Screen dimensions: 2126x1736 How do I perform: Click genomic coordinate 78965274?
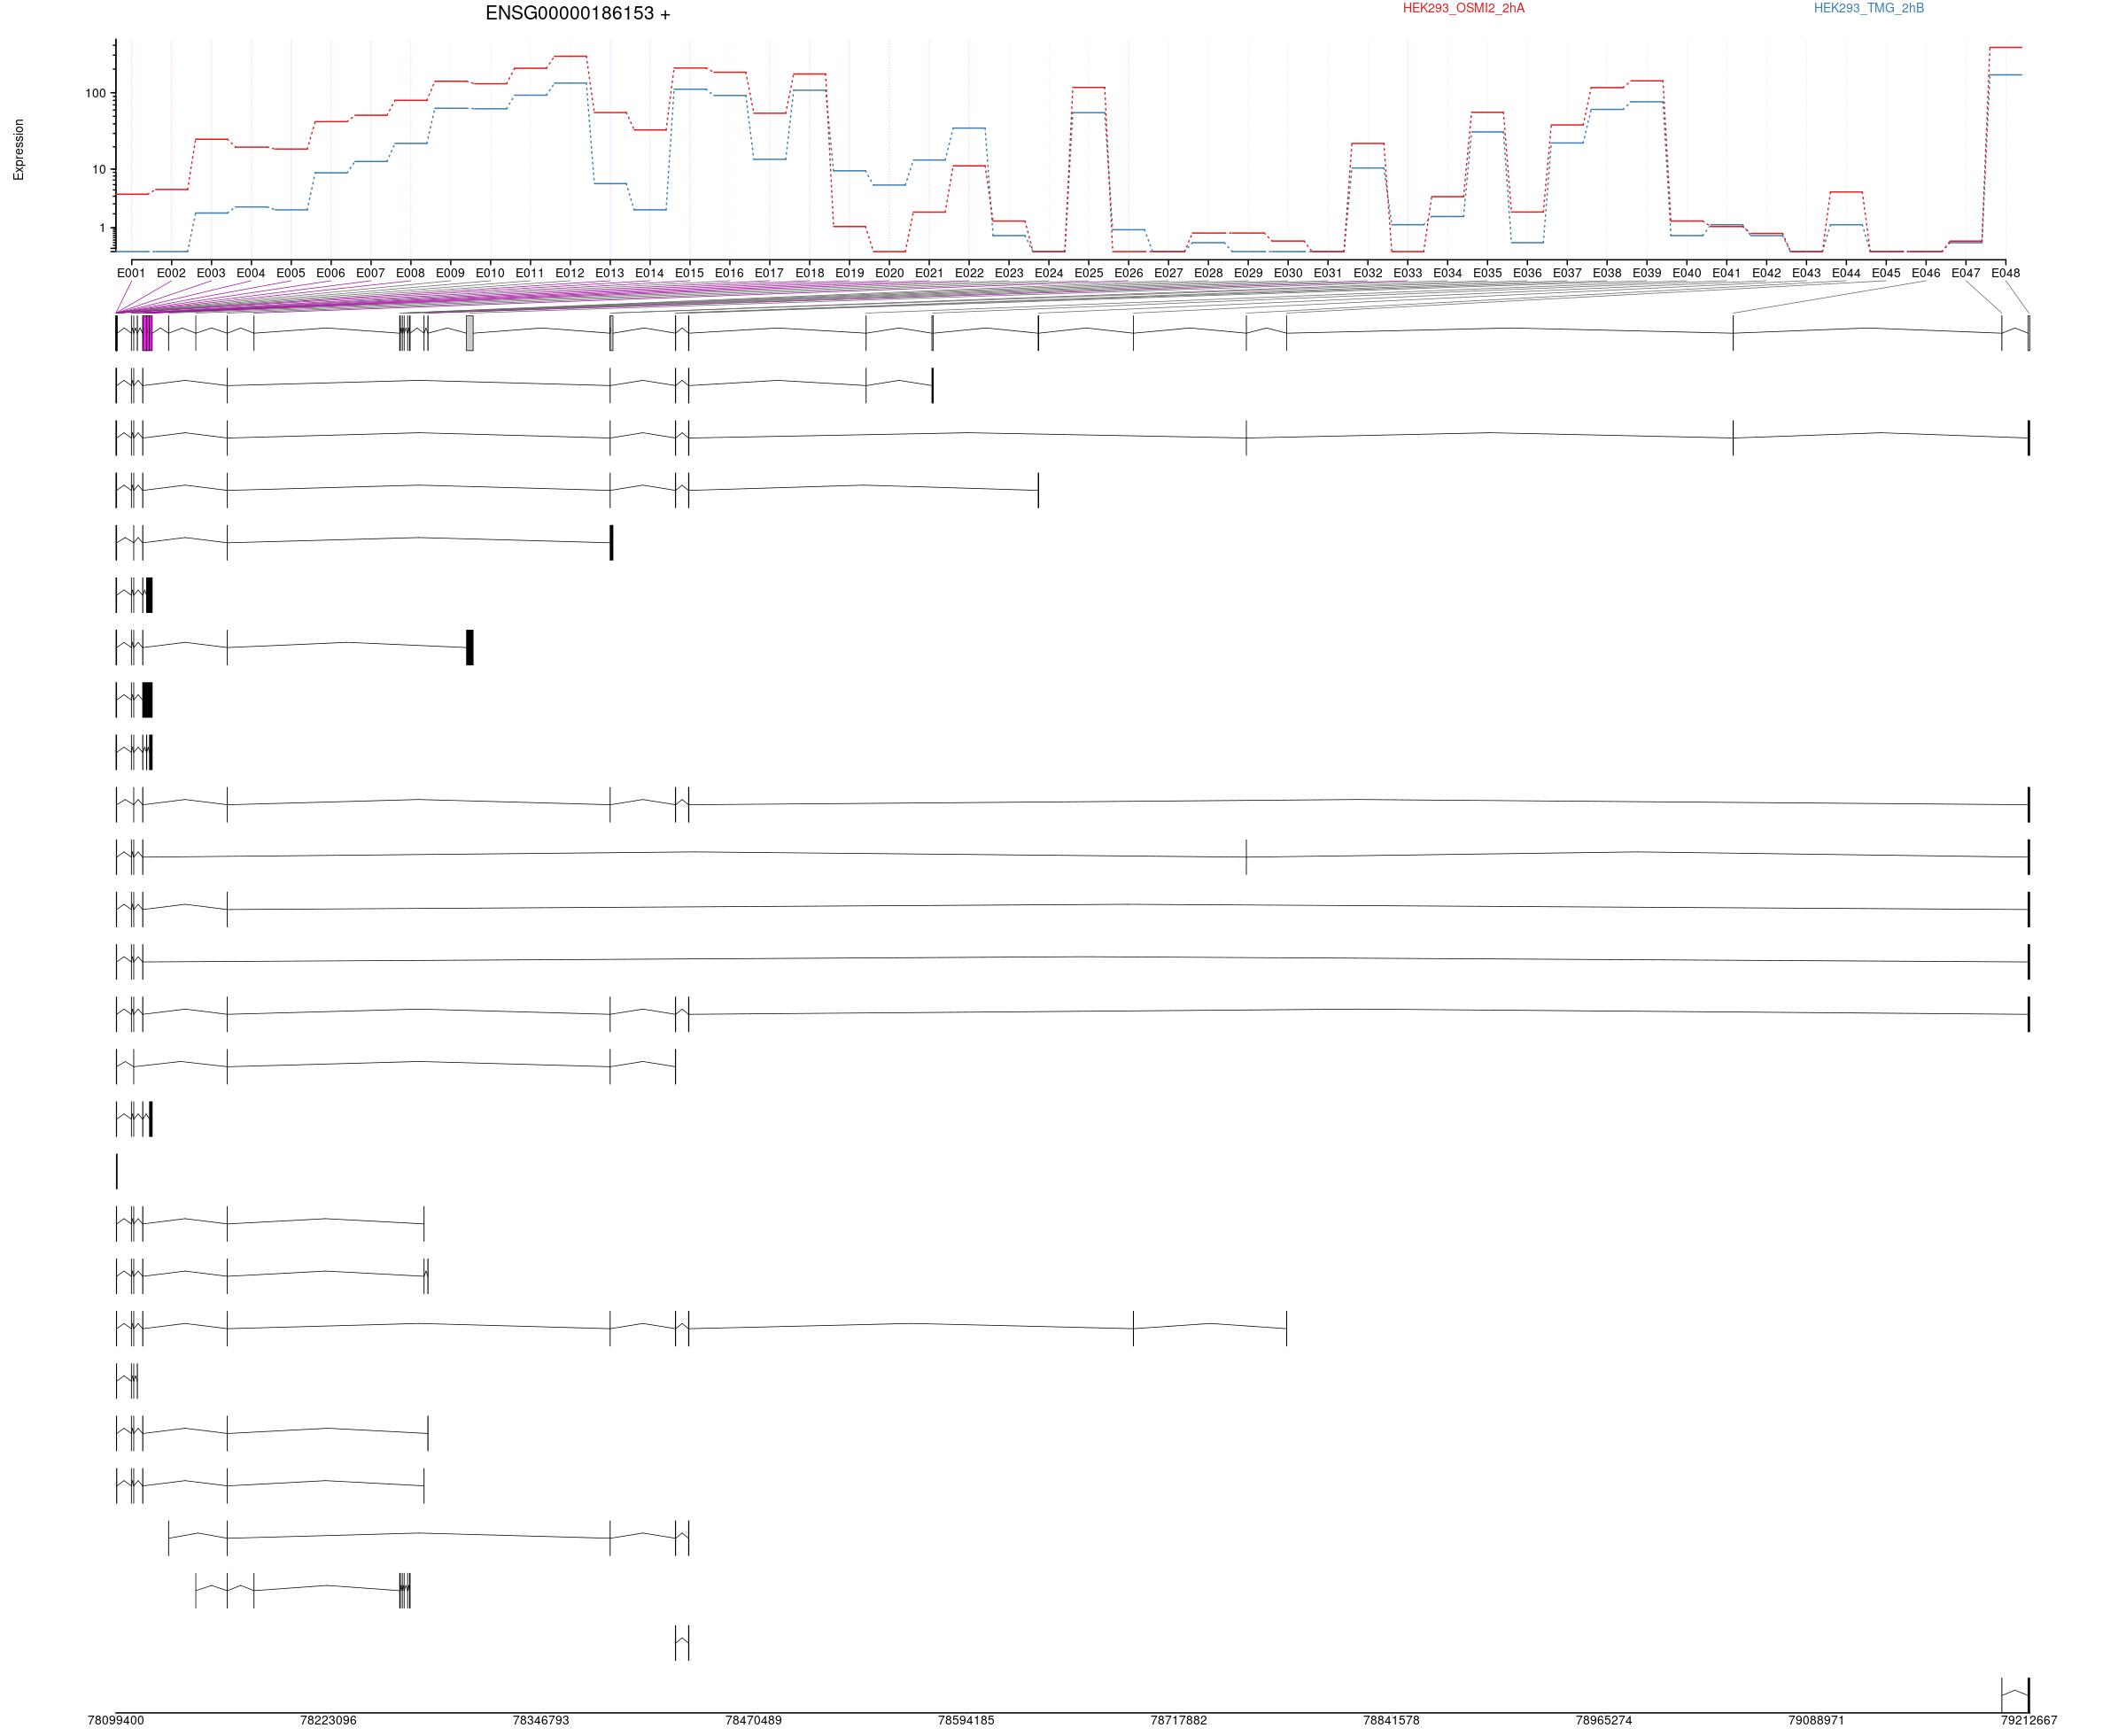(x=1604, y=1721)
